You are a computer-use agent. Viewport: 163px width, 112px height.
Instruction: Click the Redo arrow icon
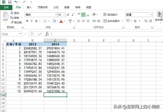click(24, 2)
